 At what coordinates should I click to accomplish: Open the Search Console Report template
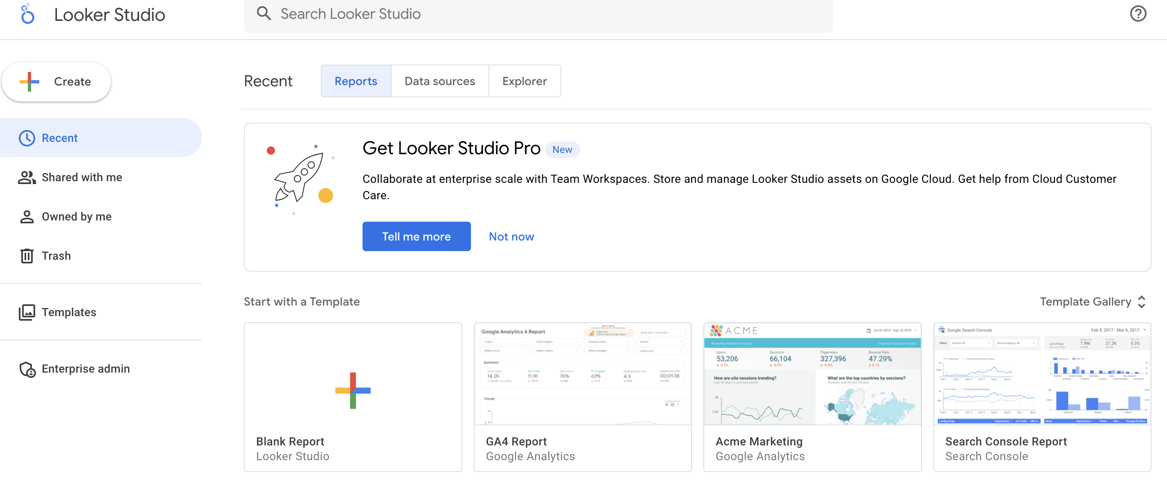coord(1042,397)
